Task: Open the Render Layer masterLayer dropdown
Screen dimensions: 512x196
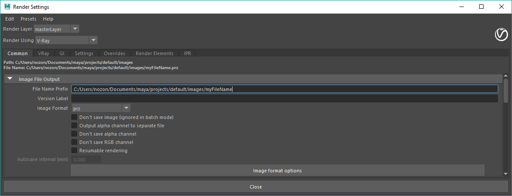Action: [x=56, y=29]
